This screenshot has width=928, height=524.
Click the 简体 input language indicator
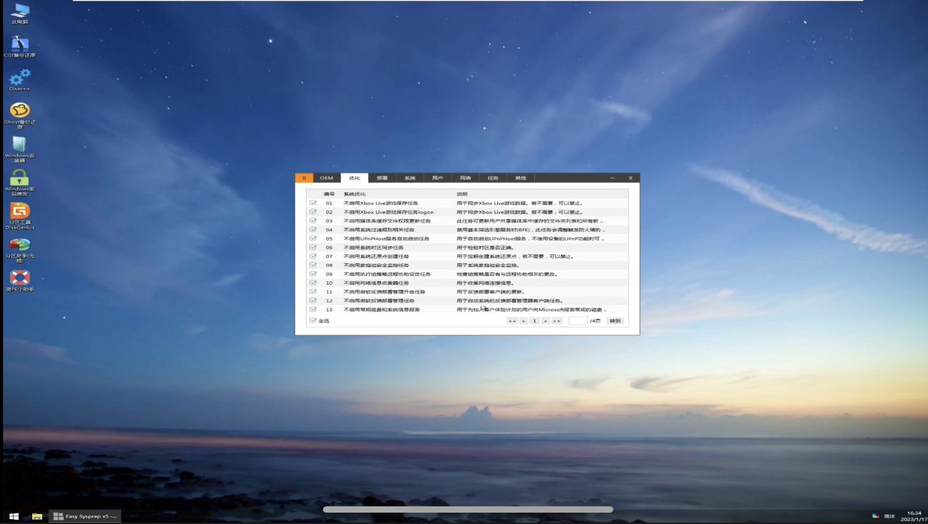pos(889,516)
